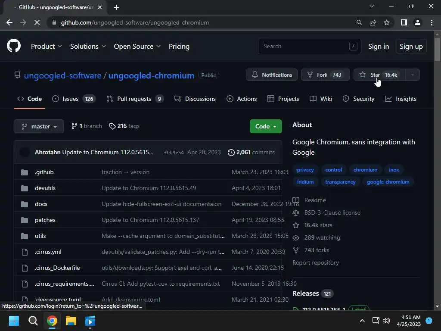This screenshot has height=331, width=441.
Task: Open Report repository link
Action: click(x=316, y=262)
